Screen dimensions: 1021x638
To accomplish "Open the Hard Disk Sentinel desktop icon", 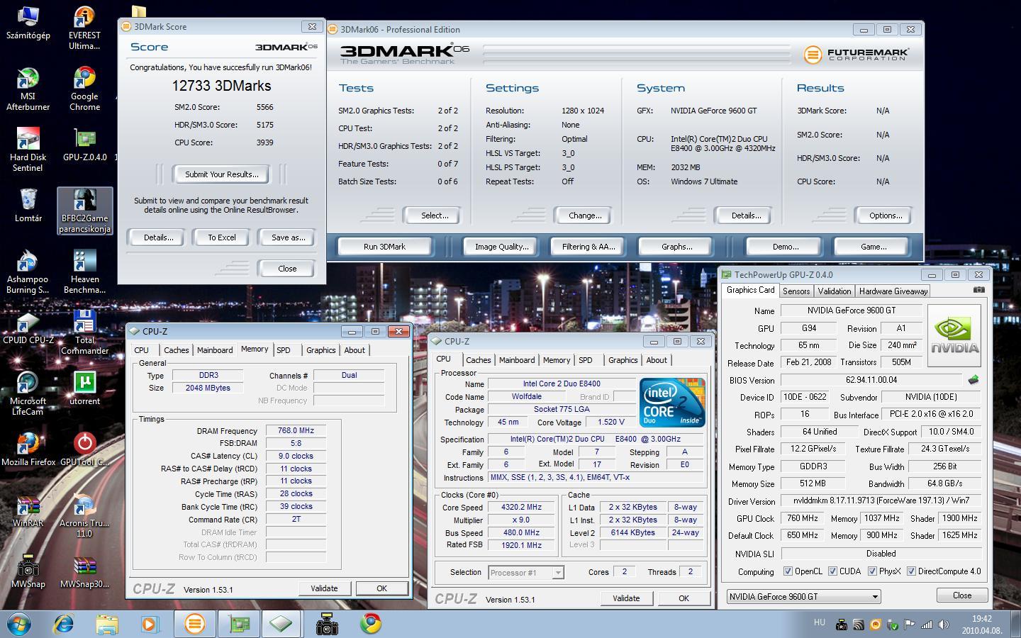I will click(x=28, y=150).
